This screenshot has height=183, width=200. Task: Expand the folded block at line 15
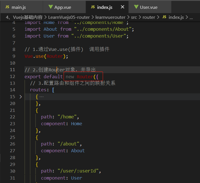click(21, 97)
